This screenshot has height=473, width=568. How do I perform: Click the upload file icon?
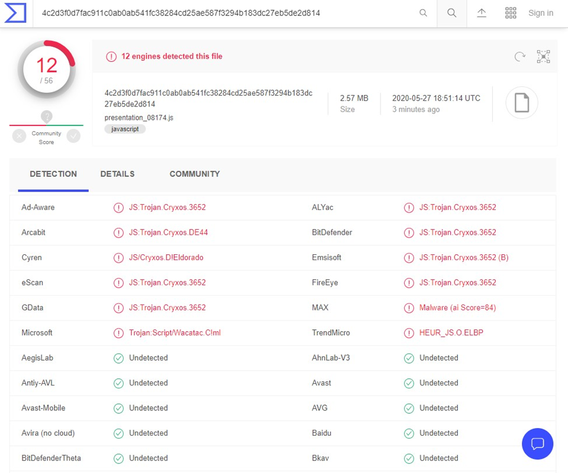[482, 13]
